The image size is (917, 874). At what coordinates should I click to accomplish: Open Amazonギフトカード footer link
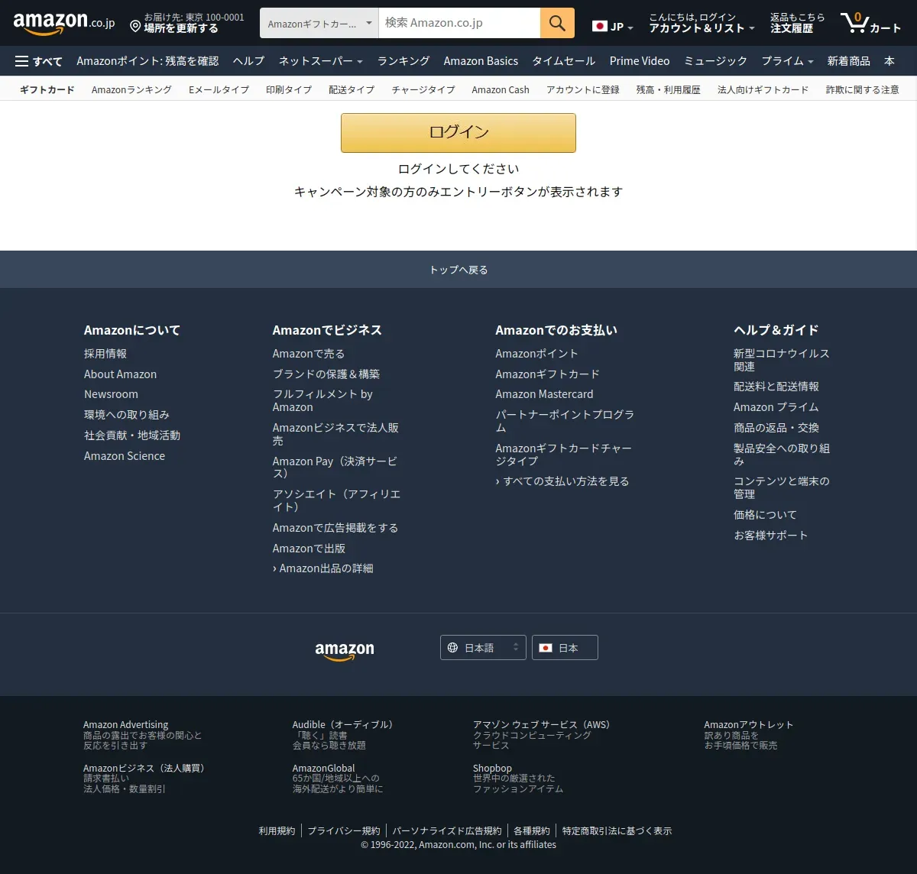547,374
